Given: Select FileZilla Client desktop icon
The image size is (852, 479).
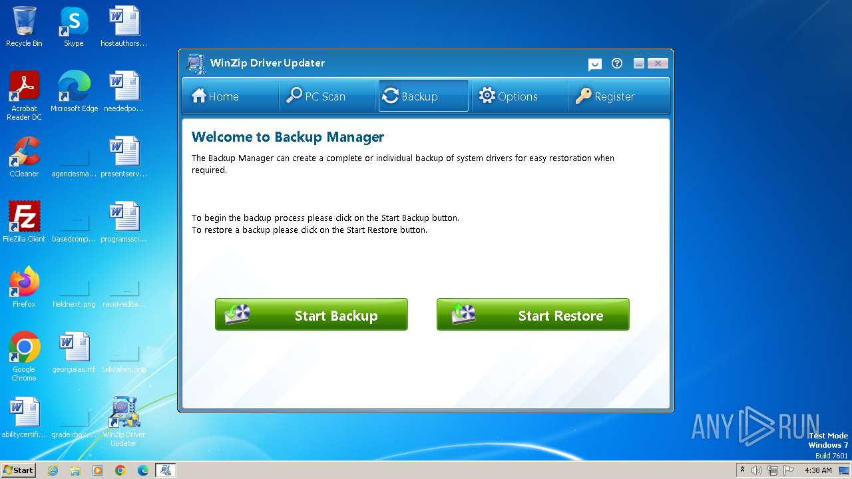Looking at the screenshot, I should tap(24, 222).
